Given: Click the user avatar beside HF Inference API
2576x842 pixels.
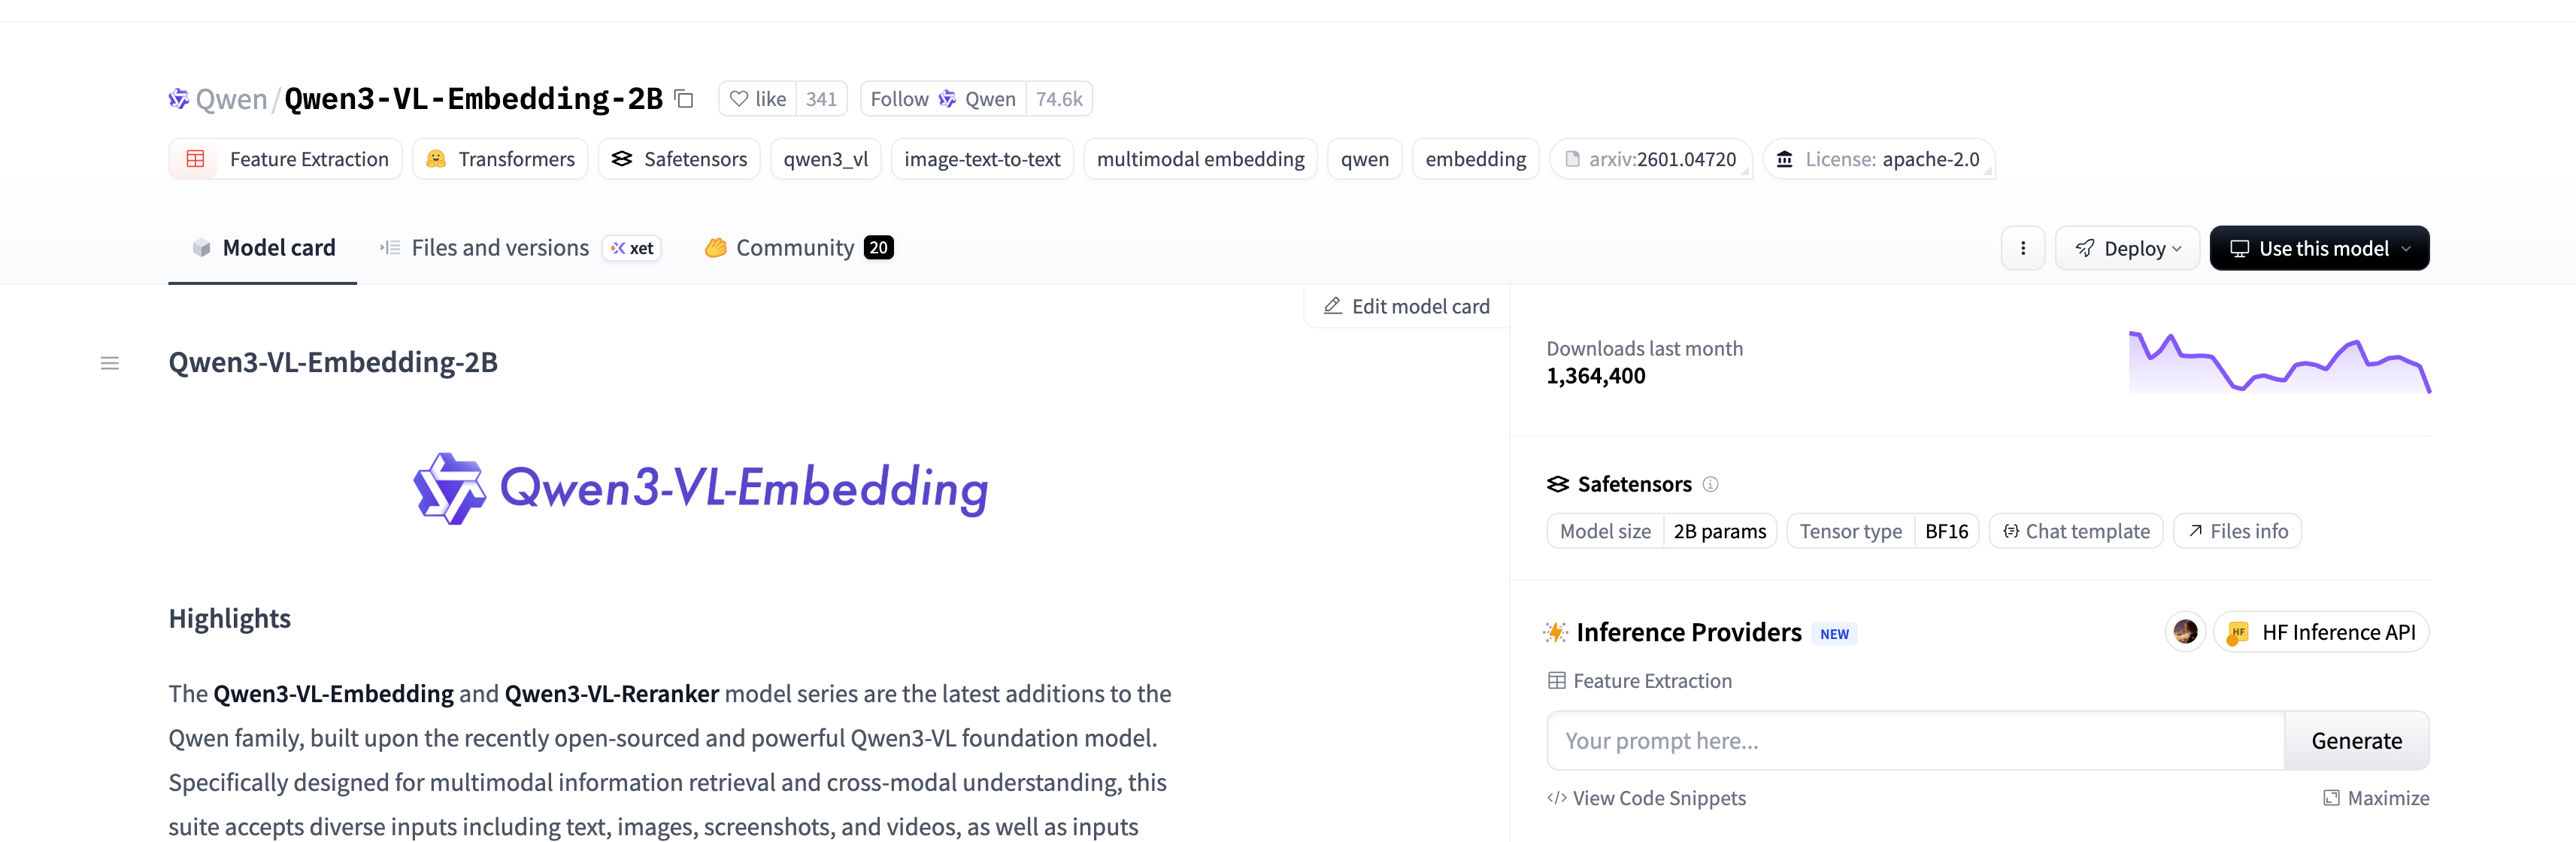Looking at the screenshot, I should (2184, 632).
